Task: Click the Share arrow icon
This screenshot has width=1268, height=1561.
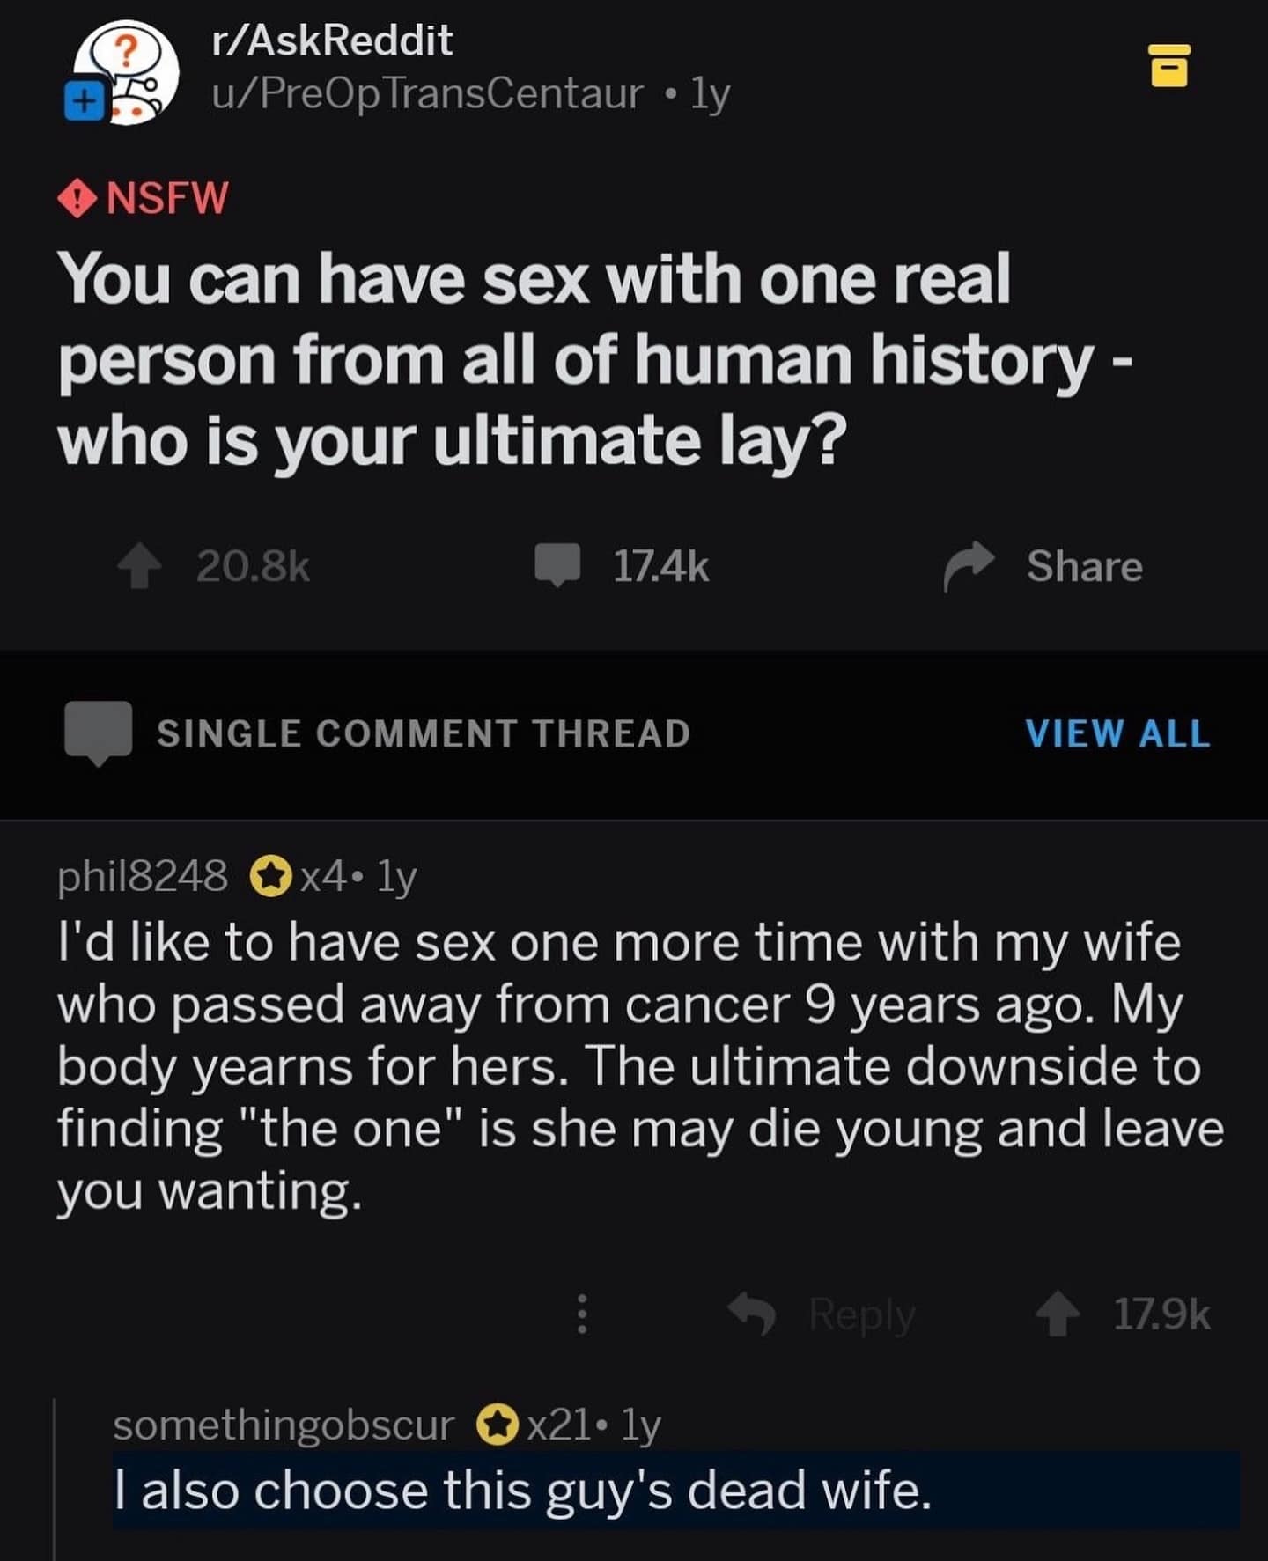Action: pyautogui.click(x=969, y=566)
